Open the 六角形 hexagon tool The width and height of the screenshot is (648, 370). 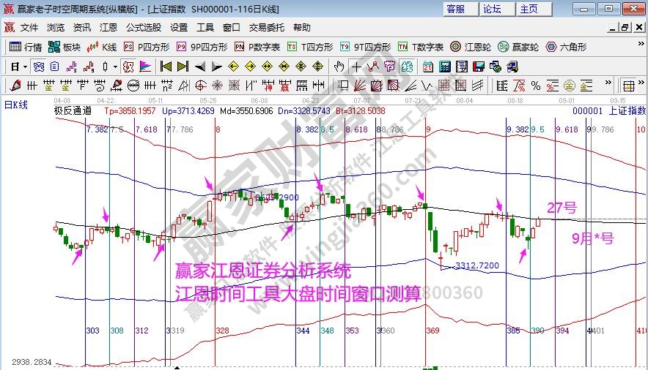(566, 47)
